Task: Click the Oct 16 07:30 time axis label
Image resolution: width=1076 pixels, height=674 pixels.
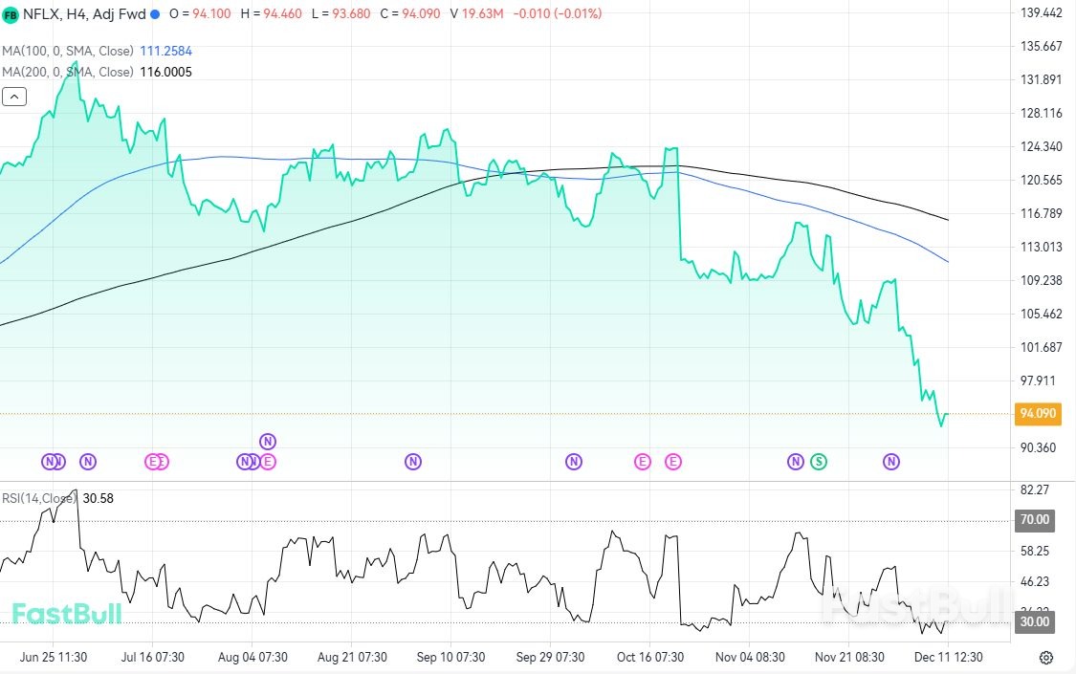Action: click(x=649, y=658)
